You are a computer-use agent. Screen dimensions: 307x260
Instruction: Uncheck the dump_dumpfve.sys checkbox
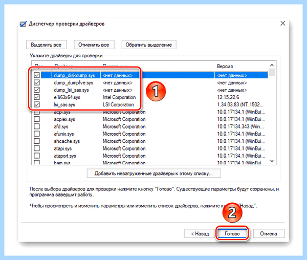click(37, 82)
